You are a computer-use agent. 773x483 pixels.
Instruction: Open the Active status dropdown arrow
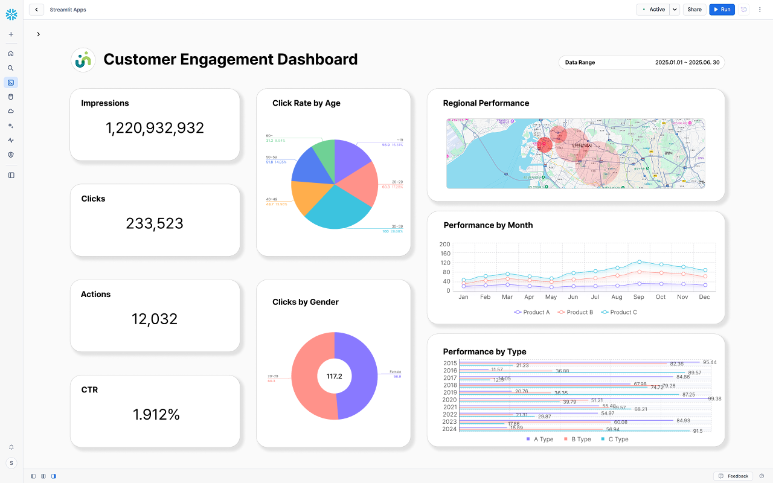(x=675, y=10)
